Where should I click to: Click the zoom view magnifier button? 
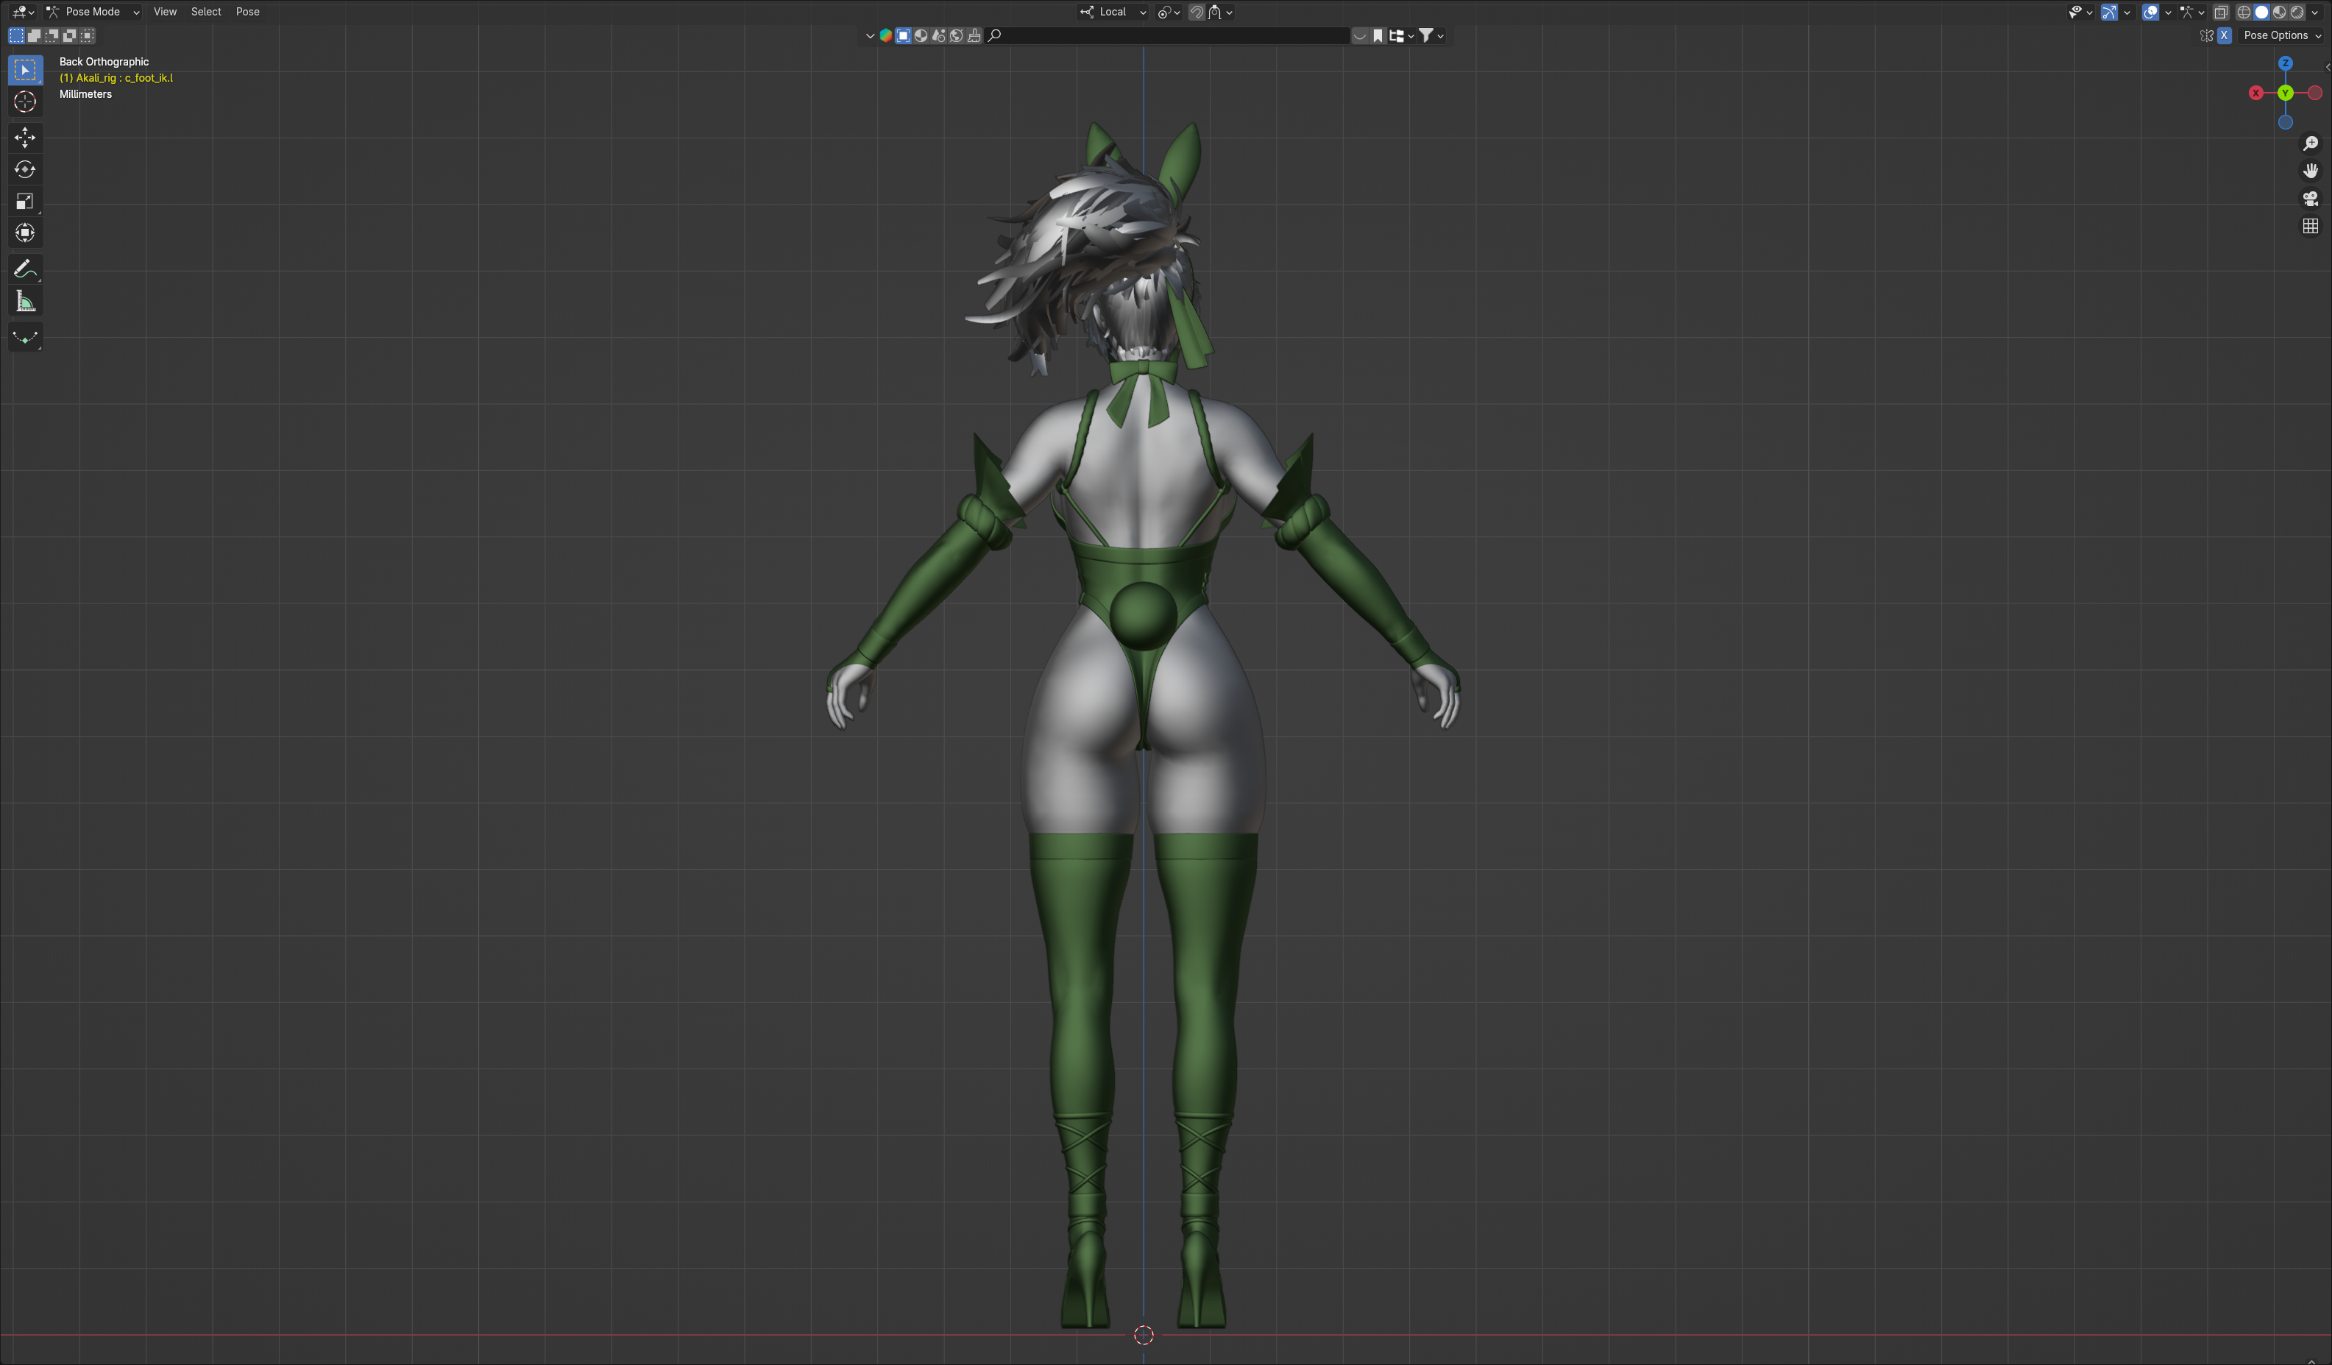click(x=2311, y=143)
